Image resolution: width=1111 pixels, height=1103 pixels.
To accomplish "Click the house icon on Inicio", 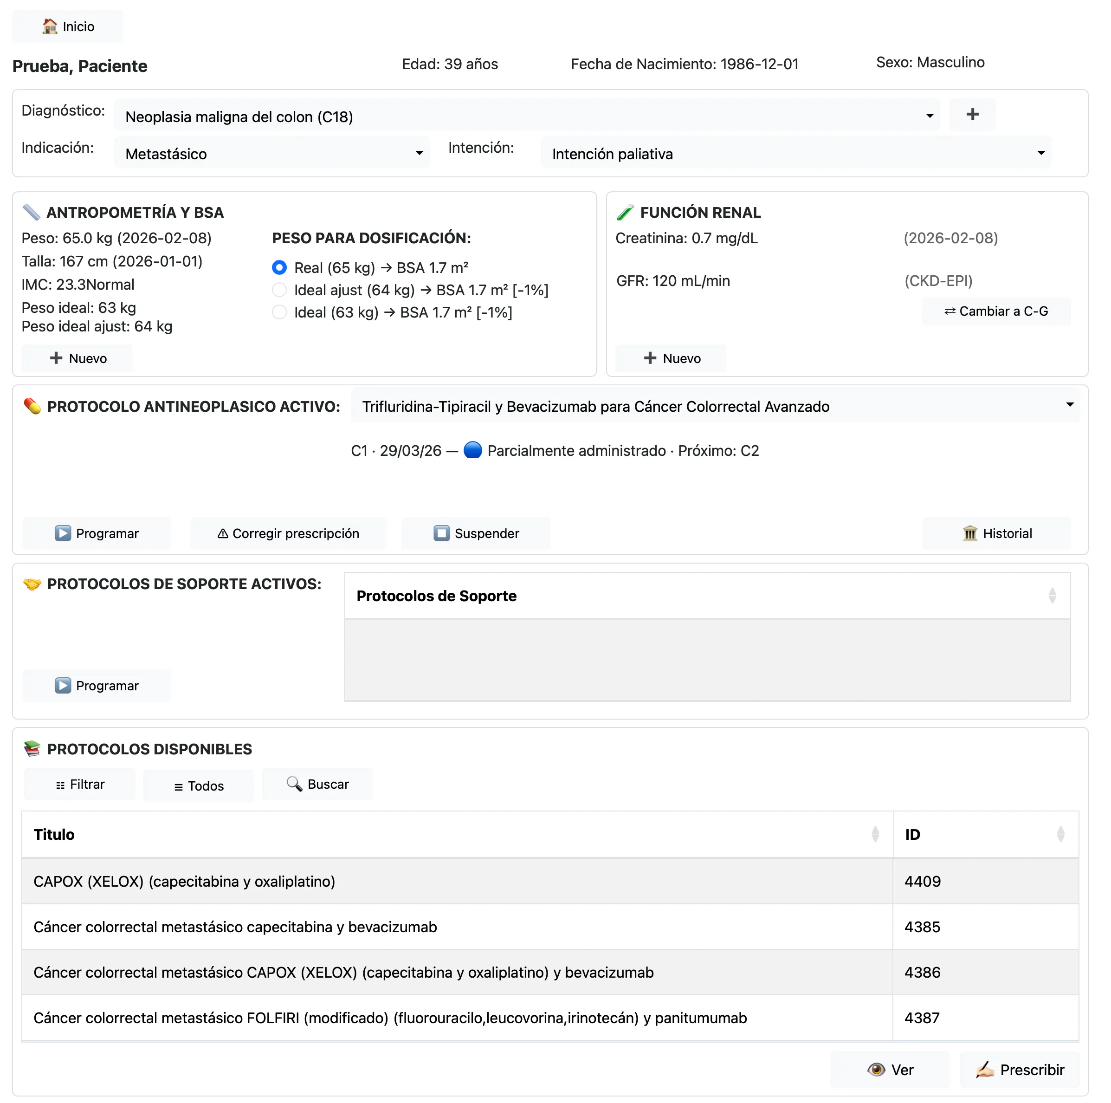I will click(x=50, y=26).
